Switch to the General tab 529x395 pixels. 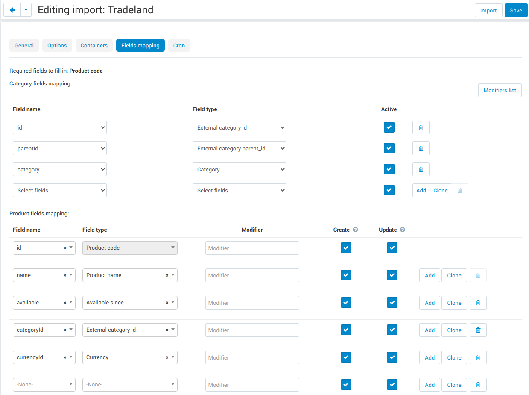pyautogui.click(x=24, y=45)
